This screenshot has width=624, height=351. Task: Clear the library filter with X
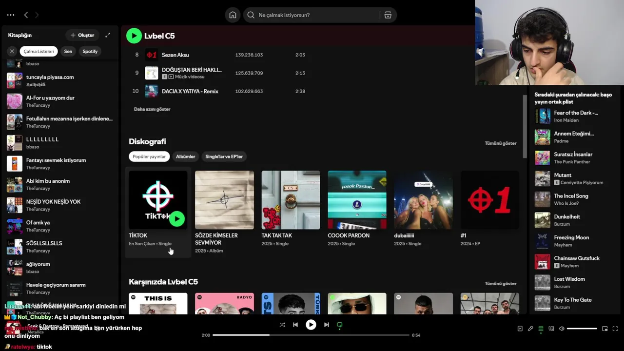(x=12, y=51)
